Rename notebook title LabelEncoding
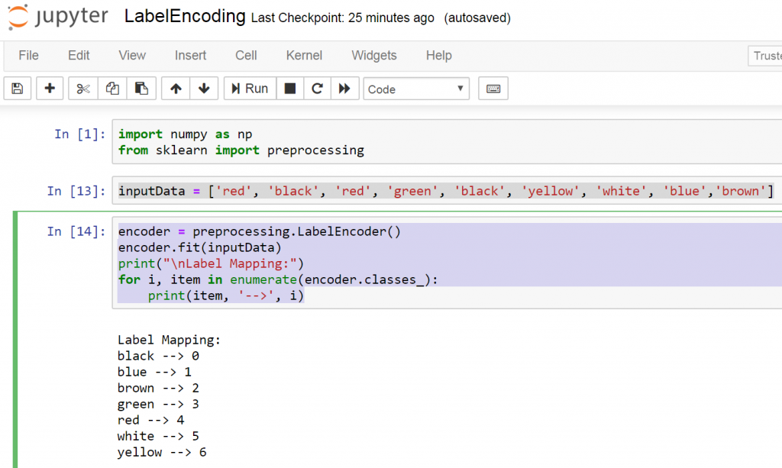This screenshot has width=782, height=468. [x=185, y=17]
